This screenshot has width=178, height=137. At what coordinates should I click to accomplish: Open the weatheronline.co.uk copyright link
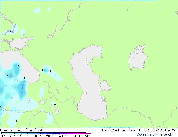coord(154,134)
